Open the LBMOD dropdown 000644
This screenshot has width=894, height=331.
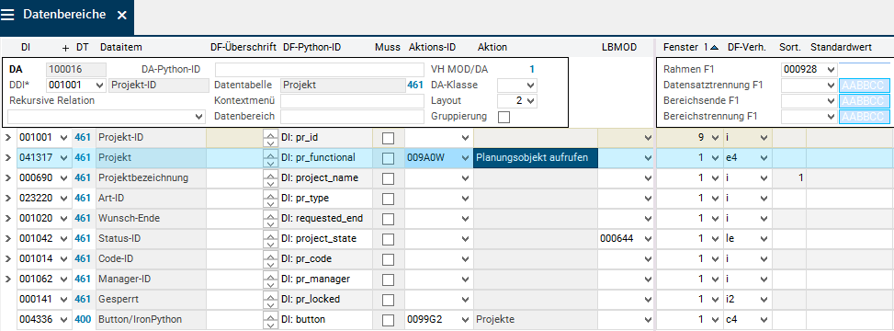[647, 238]
